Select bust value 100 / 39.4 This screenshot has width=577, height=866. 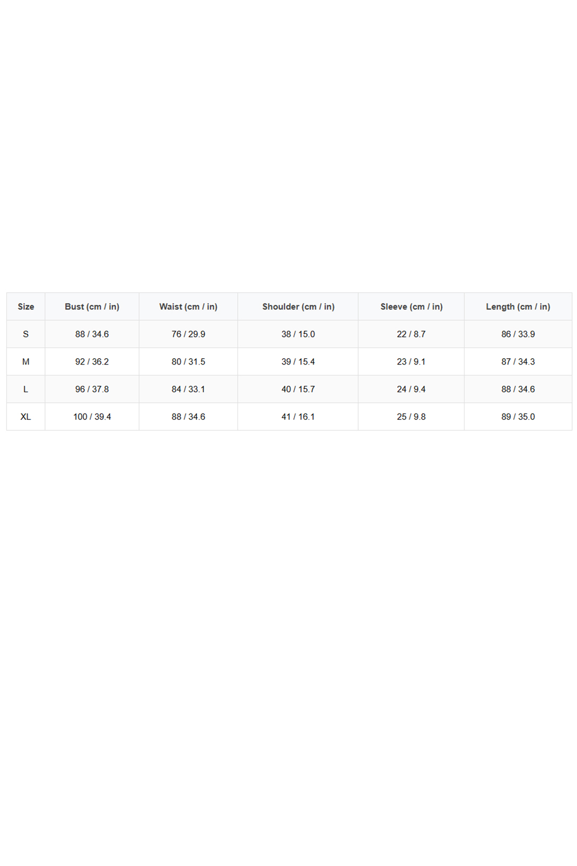click(92, 417)
